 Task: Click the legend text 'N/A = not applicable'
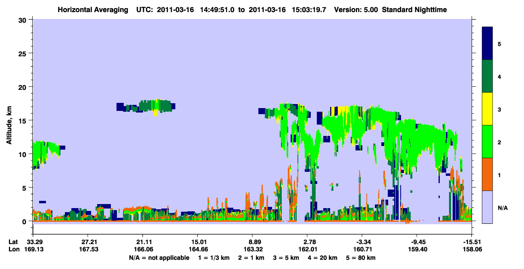pyautogui.click(x=159, y=258)
